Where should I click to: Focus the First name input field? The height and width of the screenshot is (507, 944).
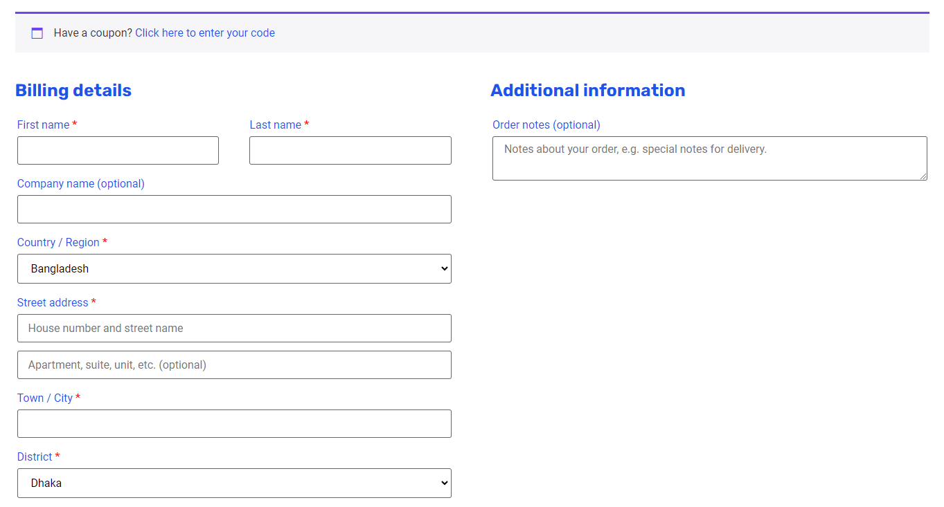coord(118,150)
